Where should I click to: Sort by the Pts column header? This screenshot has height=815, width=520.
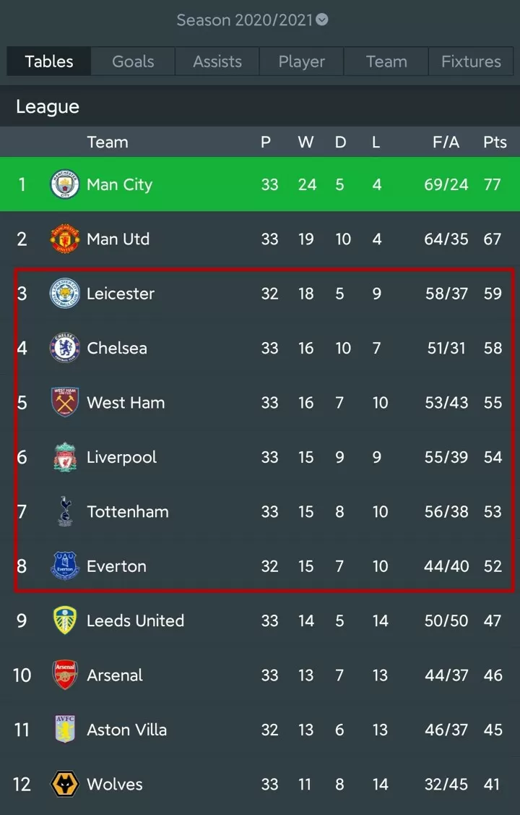click(x=495, y=142)
